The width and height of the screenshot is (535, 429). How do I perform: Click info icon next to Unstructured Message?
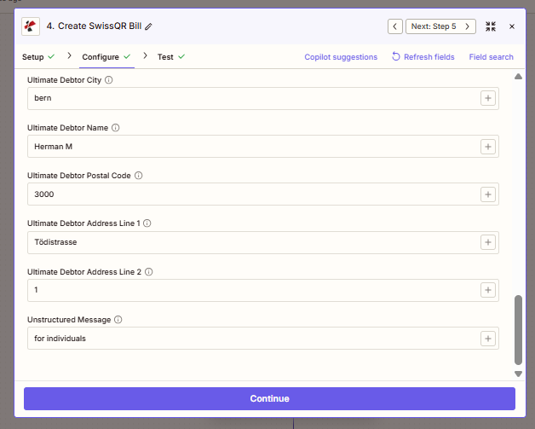coord(118,320)
